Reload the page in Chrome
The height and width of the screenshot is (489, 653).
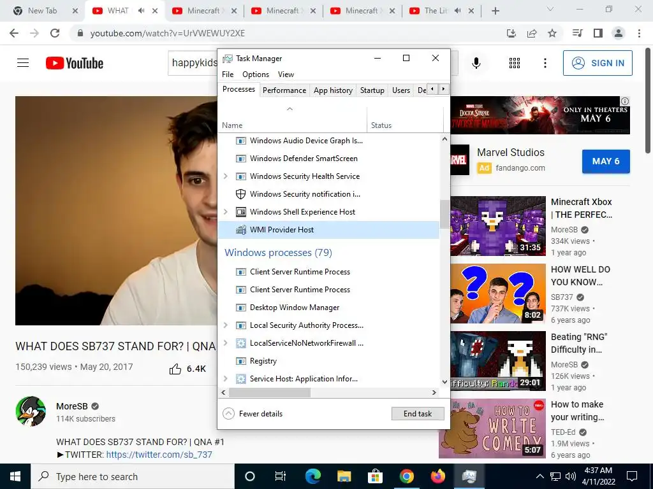(55, 33)
